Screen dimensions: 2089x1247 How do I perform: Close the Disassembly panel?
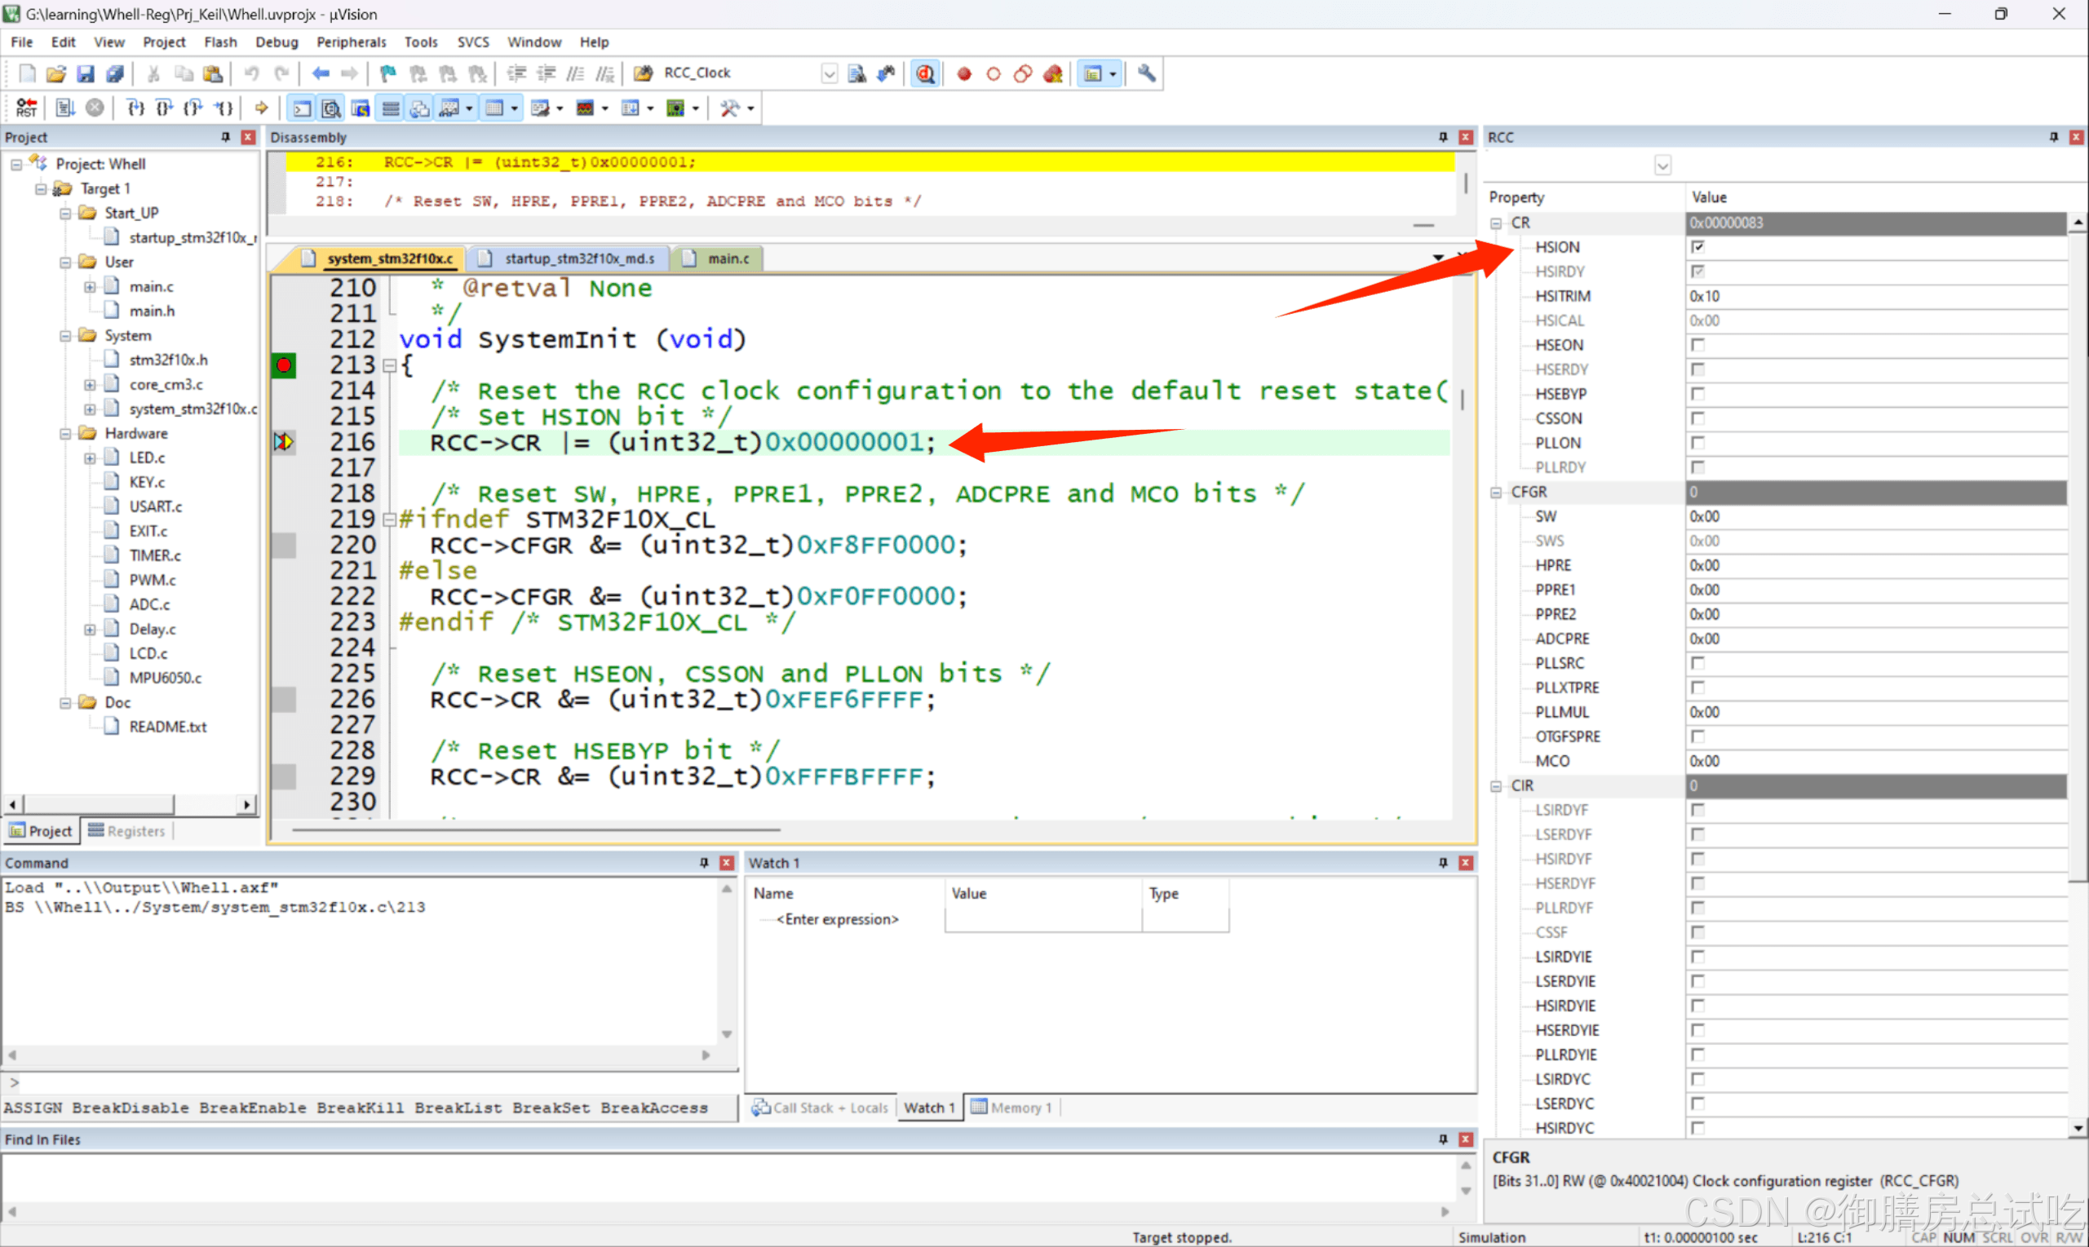[1466, 137]
